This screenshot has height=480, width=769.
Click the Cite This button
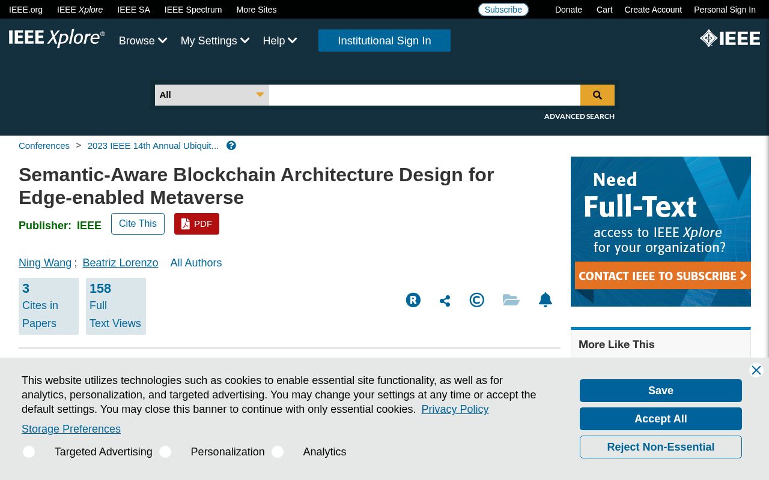point(138,224)
